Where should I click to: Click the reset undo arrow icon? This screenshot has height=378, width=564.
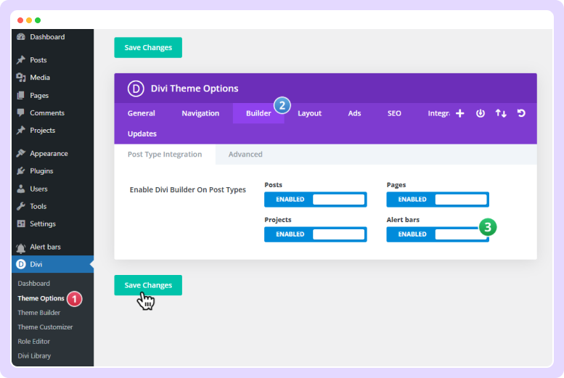(521, 114)
